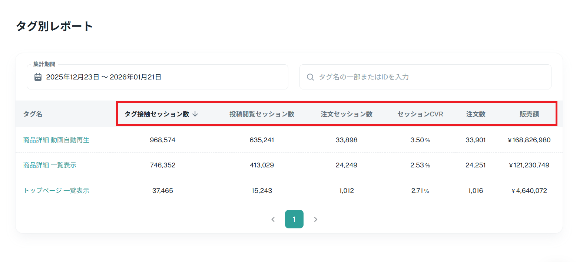
Task: Sort by 販売額 column header
Action: [x=529, y=114]
